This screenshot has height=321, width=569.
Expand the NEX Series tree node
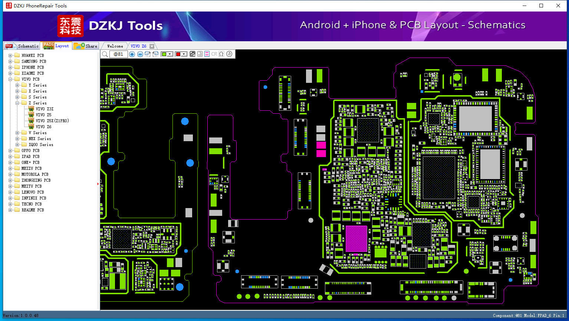point(17,139)
